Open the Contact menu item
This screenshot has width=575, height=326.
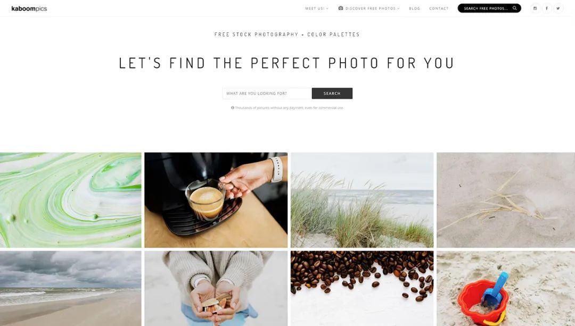[439, 9]
